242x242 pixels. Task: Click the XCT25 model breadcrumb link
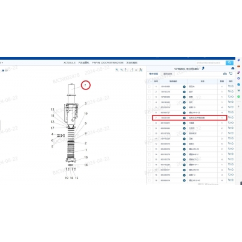tap(70, 63)
